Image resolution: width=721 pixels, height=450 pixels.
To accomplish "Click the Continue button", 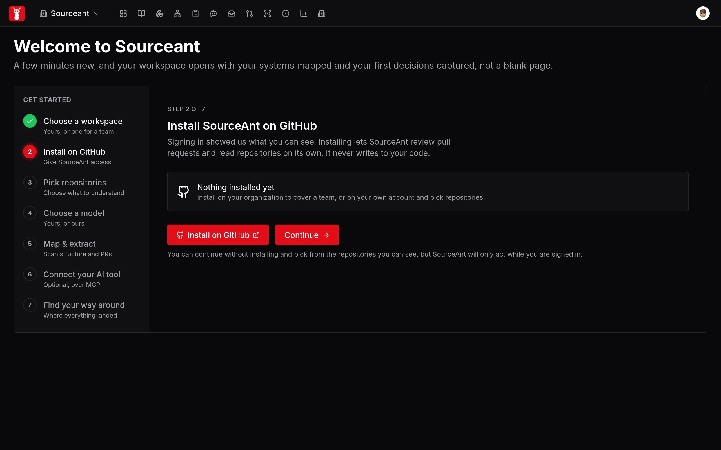I will (307, 235).
